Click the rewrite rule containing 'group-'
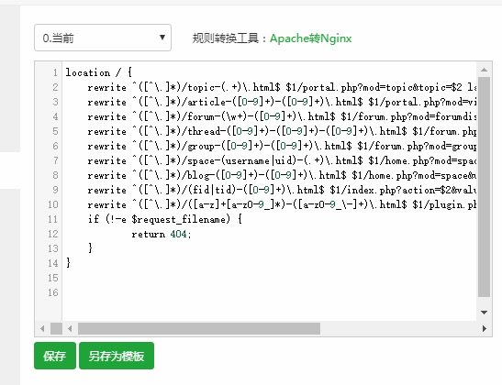Image resolution: width=502 pixels, height=385 pixels. click(x=282, y=146)
